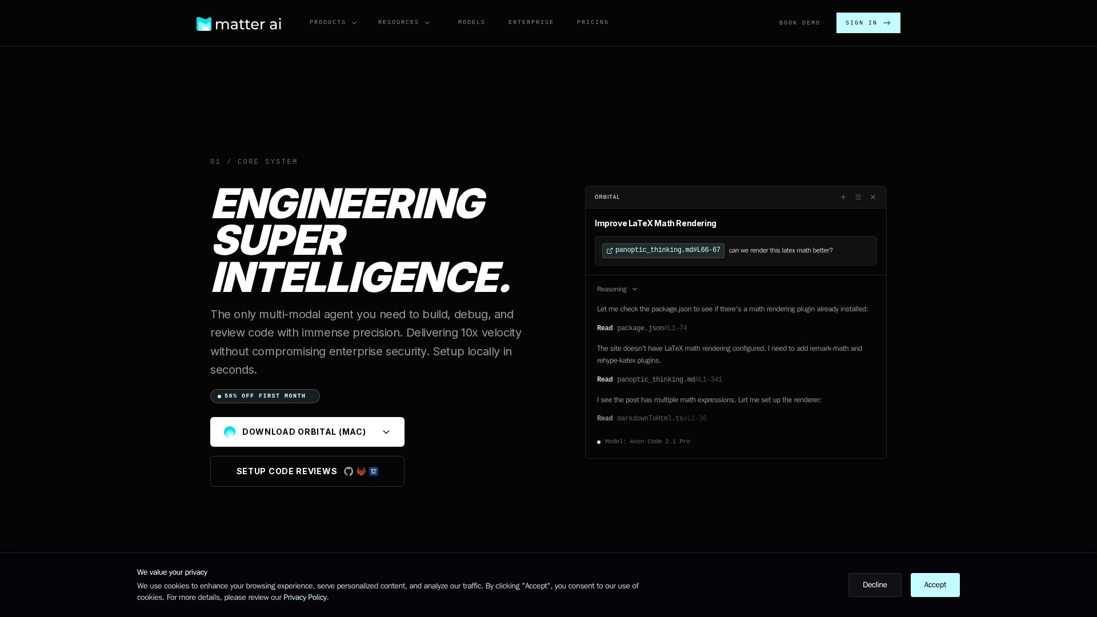
Task: Collapse the Reasoning section
Action: tap(617, 289)
